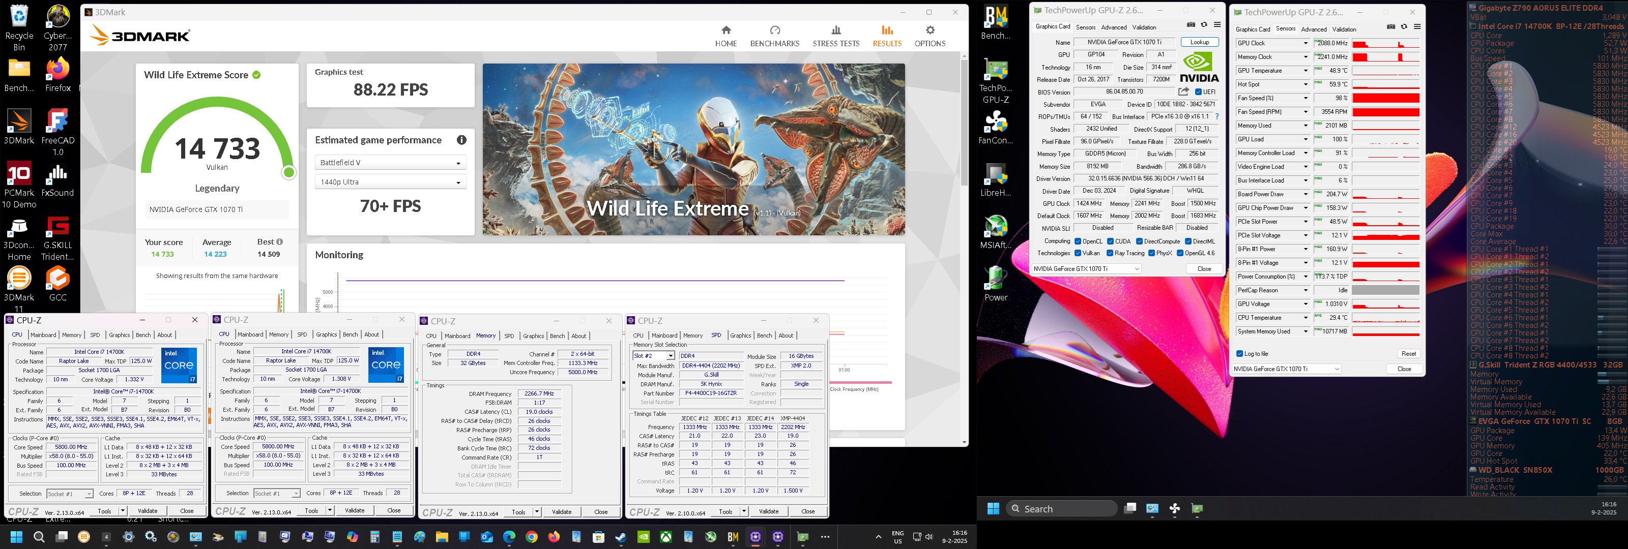Toggle Ray Tracing checkbox in GPU-Z

(x=1111, y=253)
